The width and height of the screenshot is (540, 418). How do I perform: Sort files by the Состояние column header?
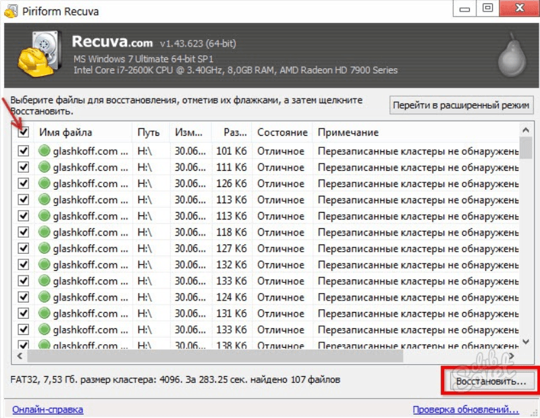281,132
